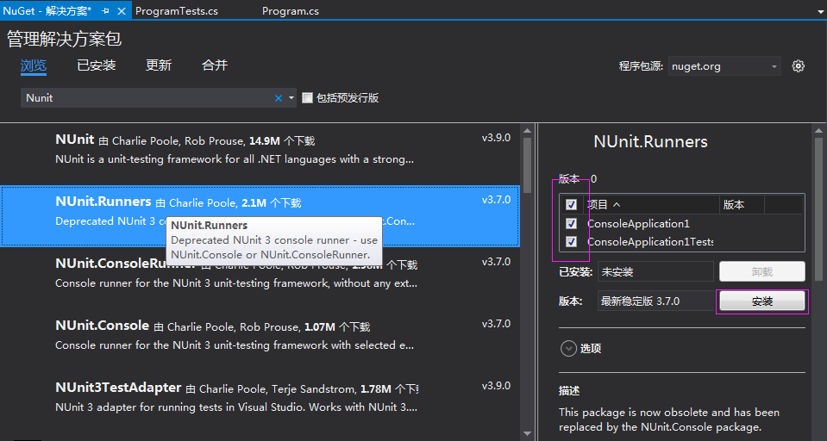Screen dimensions: 827x441
Task: Click the 描述 description heading
Action: 569,391
